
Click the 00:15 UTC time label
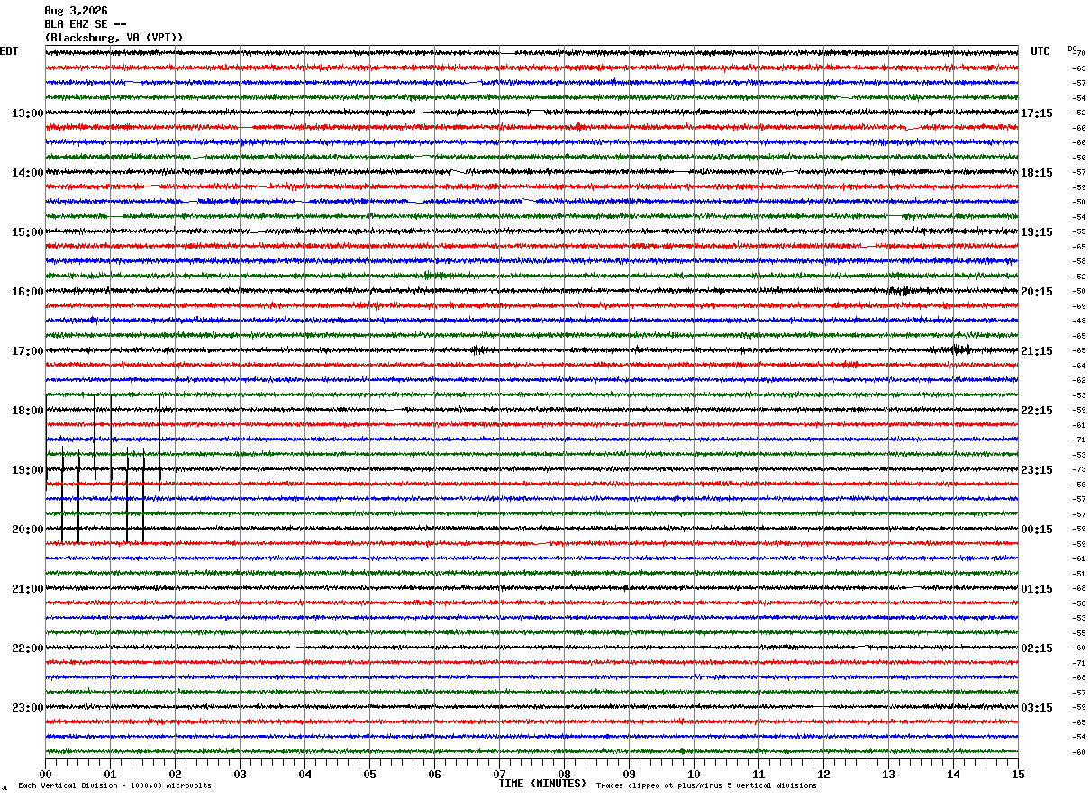(x=1037, y=530)
